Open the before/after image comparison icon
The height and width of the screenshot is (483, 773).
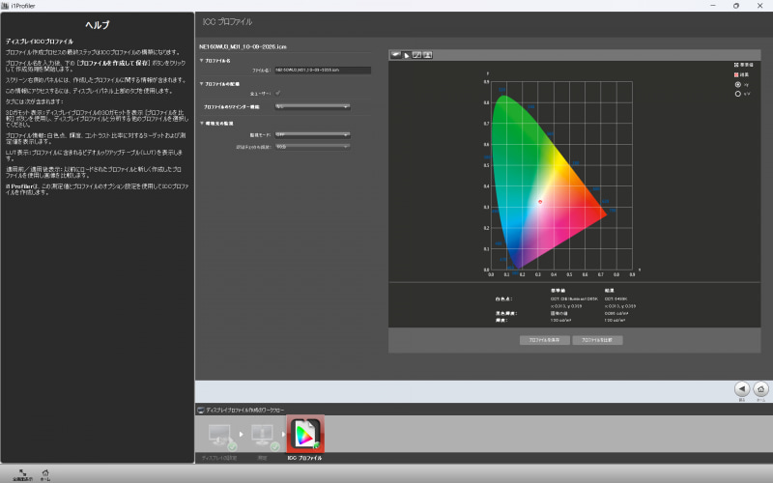point(427,55)
